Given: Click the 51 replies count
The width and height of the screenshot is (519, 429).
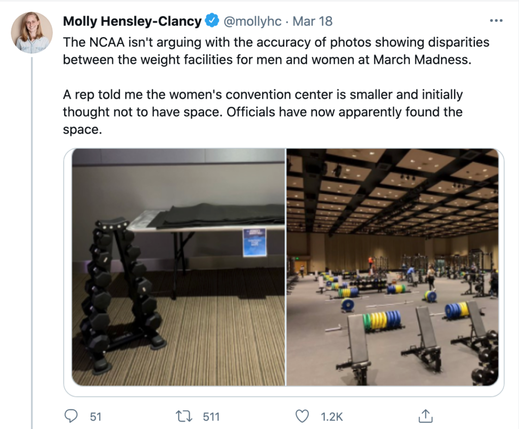Looking at the screenshot, I should [x=96, y=417].
